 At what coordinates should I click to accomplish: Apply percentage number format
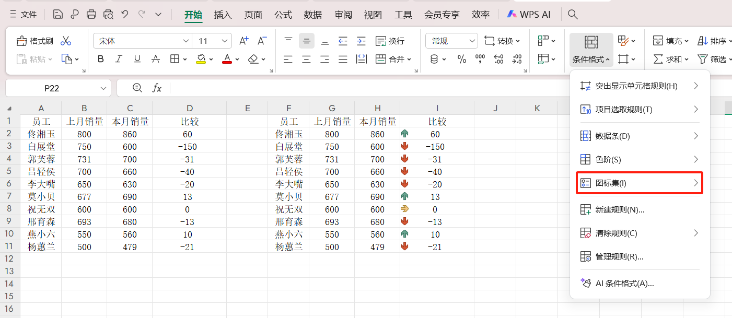point(462,60)
